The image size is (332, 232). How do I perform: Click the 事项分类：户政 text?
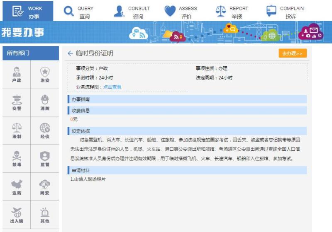point(92,68)
